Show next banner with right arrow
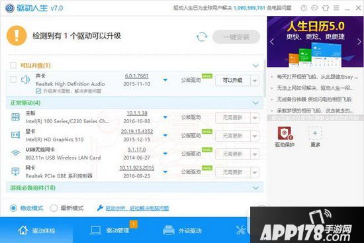 tap(359, 42)
